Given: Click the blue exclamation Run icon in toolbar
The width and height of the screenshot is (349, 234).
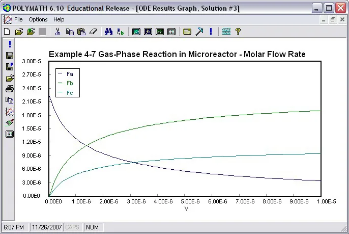Looking at the screenshot, I should click(211, 32).
